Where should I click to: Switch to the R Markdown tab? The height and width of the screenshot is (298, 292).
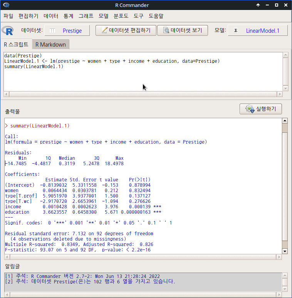tap(50, 45)
